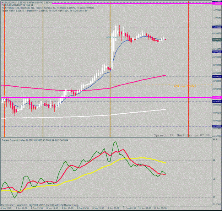This screenshot has height=211, width=222.
Task: Click the blue 0.98500 level price tag
Action: point(217,102)
